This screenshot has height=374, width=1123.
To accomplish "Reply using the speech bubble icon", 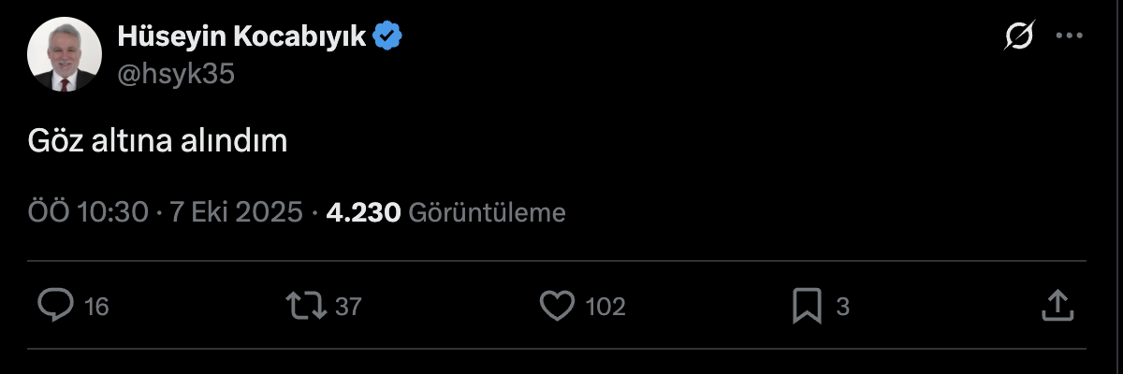I will coord(55,306).
